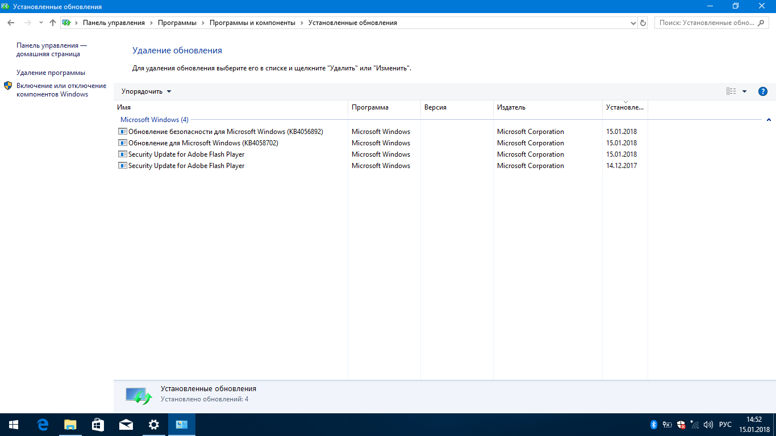776x436 pixels.
Task: Click the address bar location icon
Action: coord(66,23)
